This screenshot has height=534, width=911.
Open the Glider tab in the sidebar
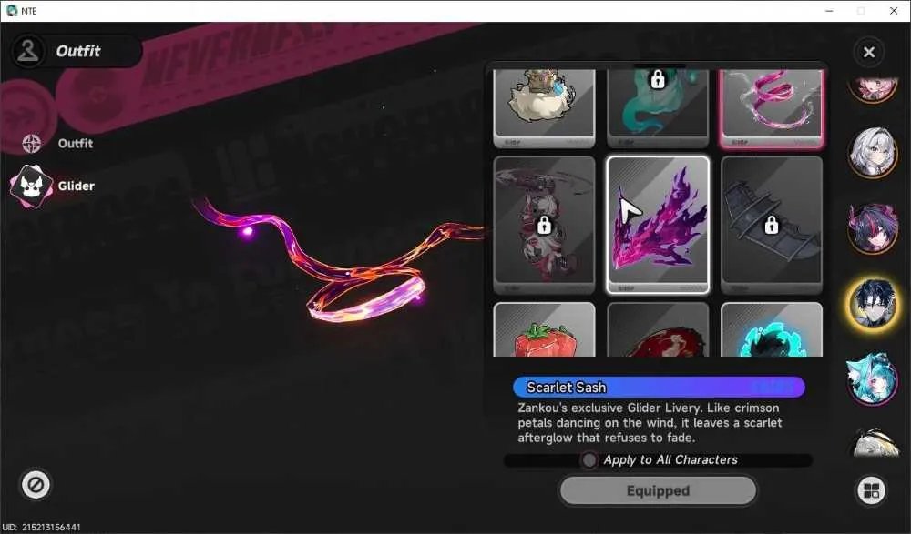(54, 186)
